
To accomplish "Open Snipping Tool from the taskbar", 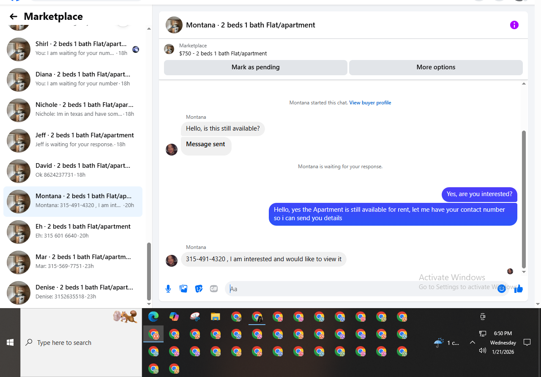I will (195, 316).
